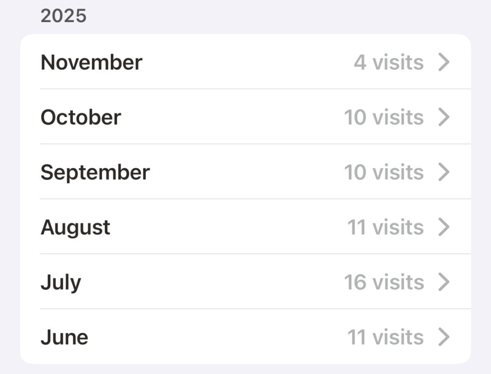View September's "10 visits" count

coord(384,172)
